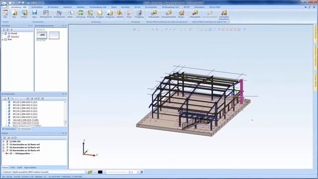Expand the (1) HEA 140 feature node
The image size is (318, 179).
(x=3, y=141)
